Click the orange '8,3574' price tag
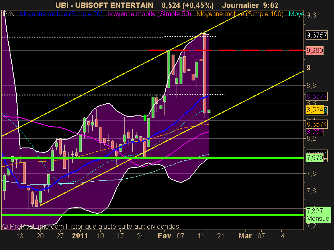 pos(316,124)
